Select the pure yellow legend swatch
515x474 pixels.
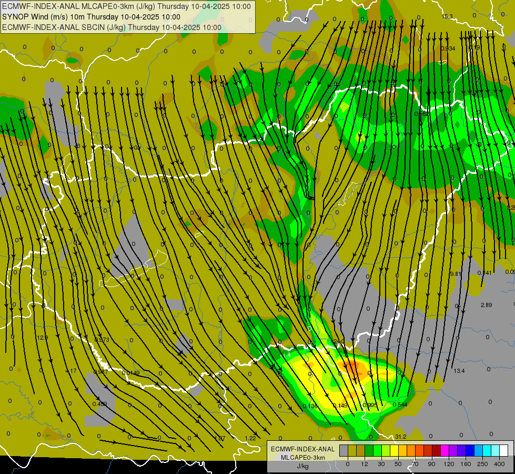coord(394,450)
